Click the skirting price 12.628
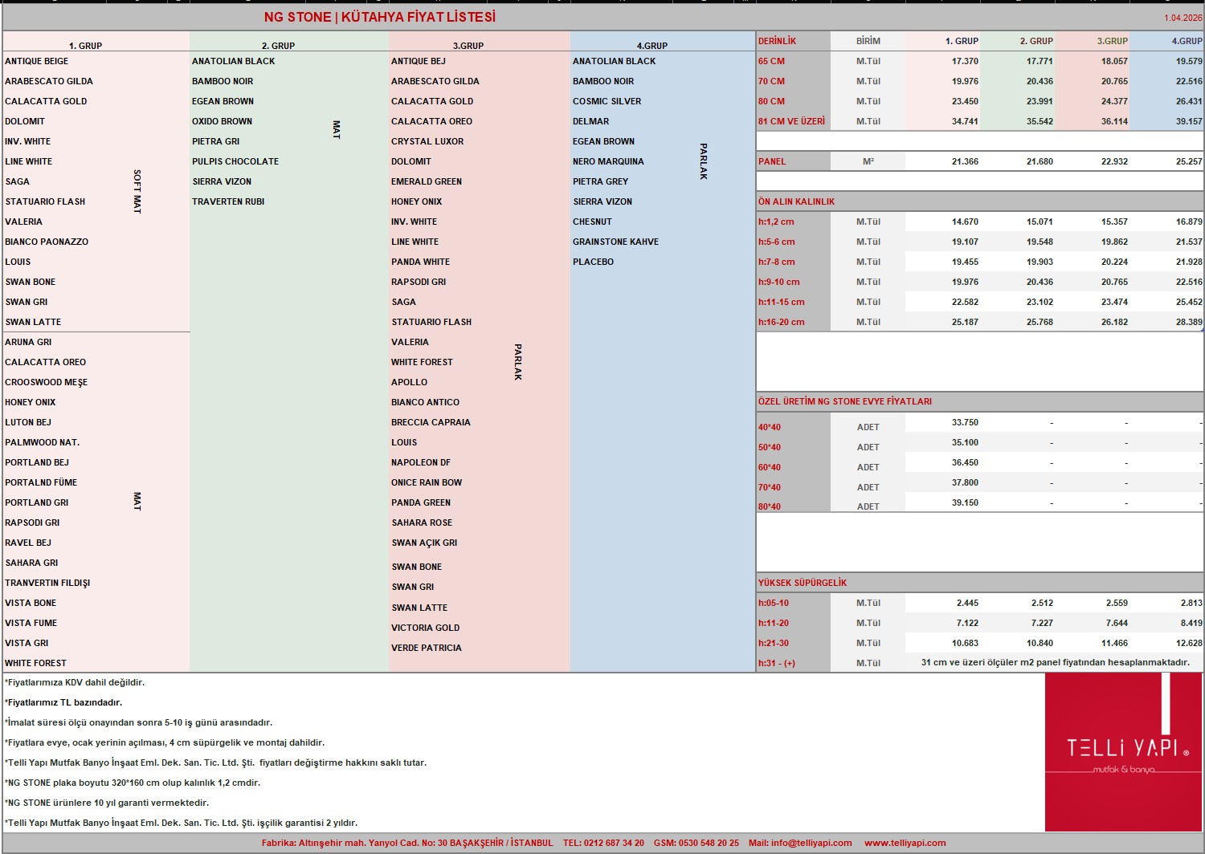The image size is (1205, 854). tap(1189, 643)
